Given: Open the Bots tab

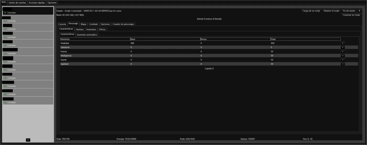Looking at the screenshot, I should click(x=4, y=2).
